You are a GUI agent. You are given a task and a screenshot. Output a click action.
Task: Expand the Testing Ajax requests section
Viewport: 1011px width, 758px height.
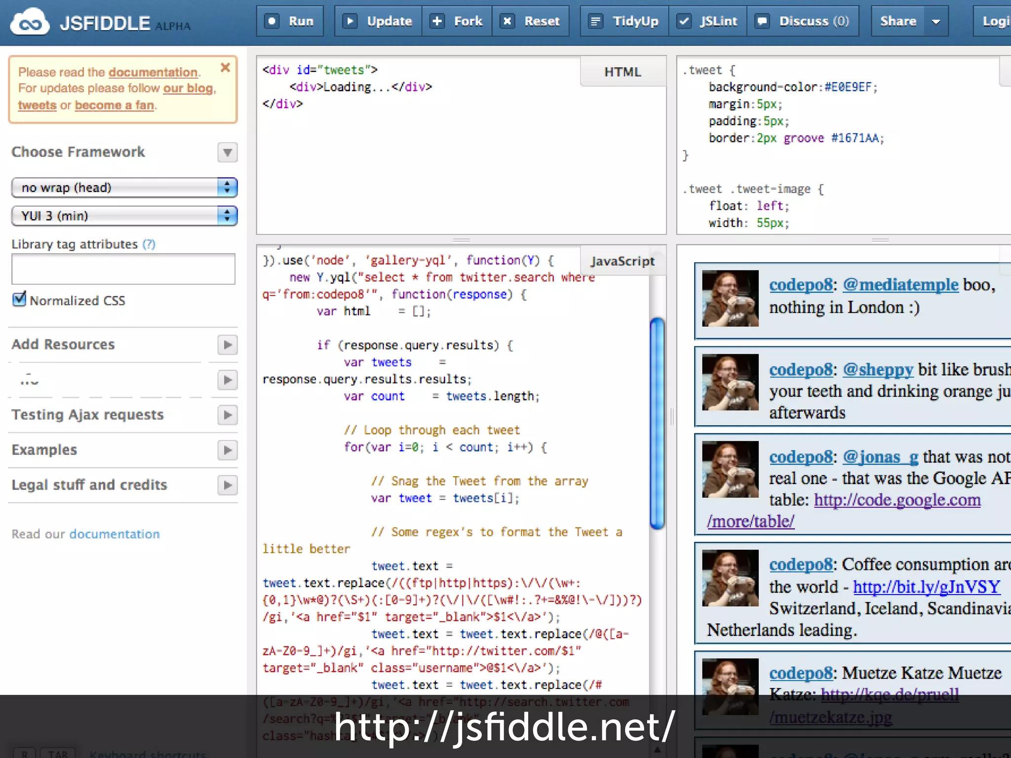[x=228, y=415]
